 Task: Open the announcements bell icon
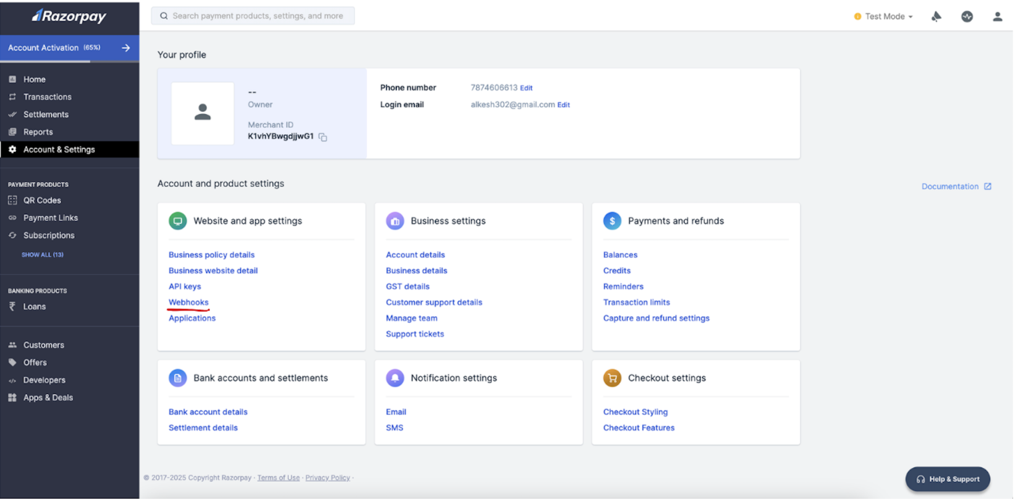936,17
